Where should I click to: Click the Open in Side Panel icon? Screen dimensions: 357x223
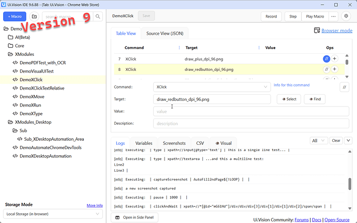(x=117, y=217)
